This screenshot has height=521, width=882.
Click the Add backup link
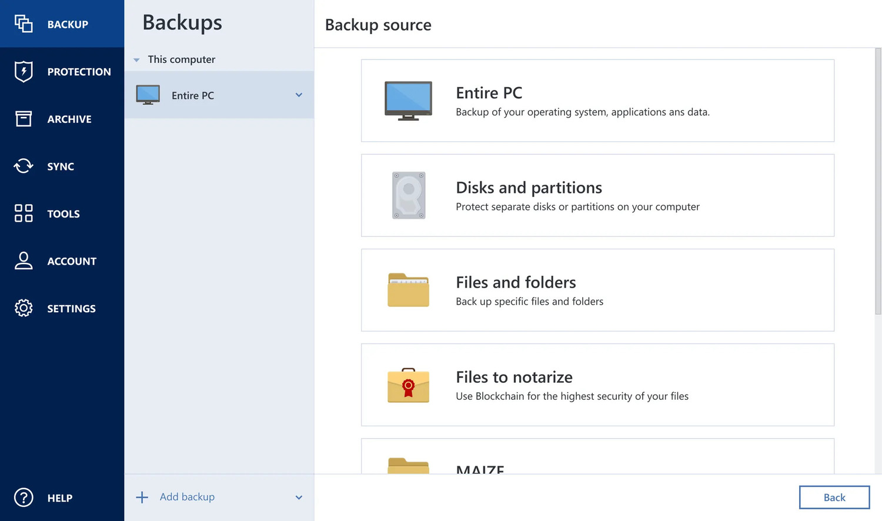point(187,497)
